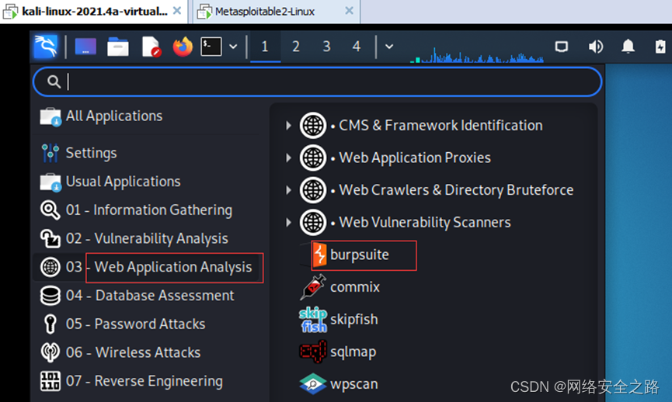This screenshot has height=402, width=672.
Task: Open the window list dropdown arrow
Action: click(x=389, y=47)
